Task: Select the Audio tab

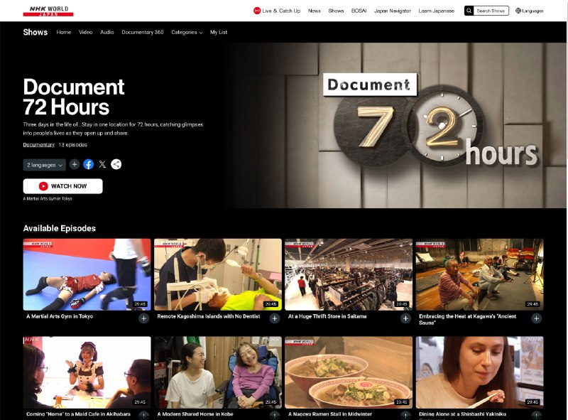Action: (x=107, y=32)
